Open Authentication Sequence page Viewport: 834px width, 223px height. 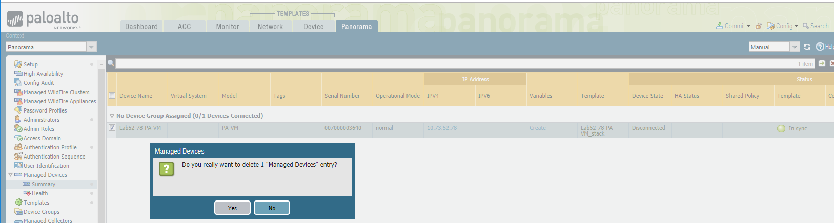(x=54, y=157)
